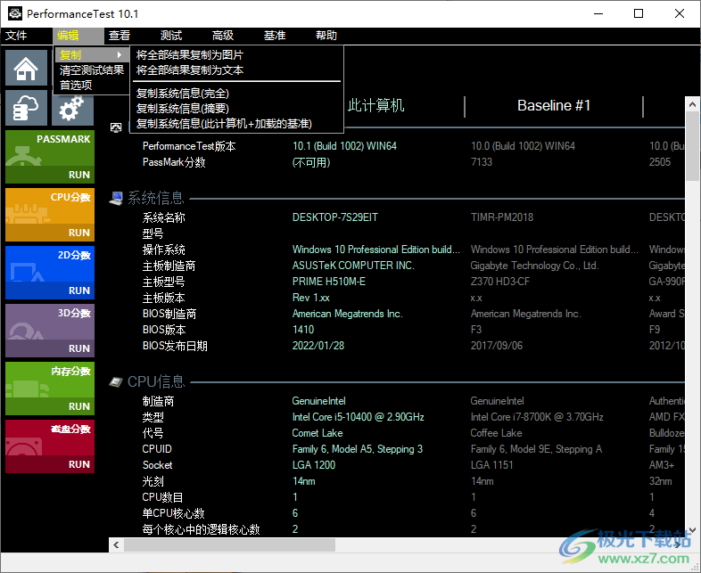Open 首选项 preferences
The image size is (701, 573).
point(92,86)
